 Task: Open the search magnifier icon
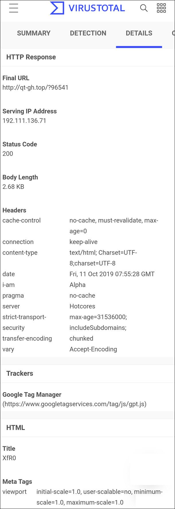[x=144, y=8]
